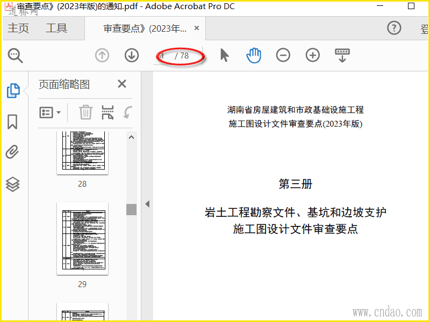Screen dimensions: 430x322
Task: Click the 施工图设计文件审查要点(2023年版) line
Action: [x=295, y=124]
